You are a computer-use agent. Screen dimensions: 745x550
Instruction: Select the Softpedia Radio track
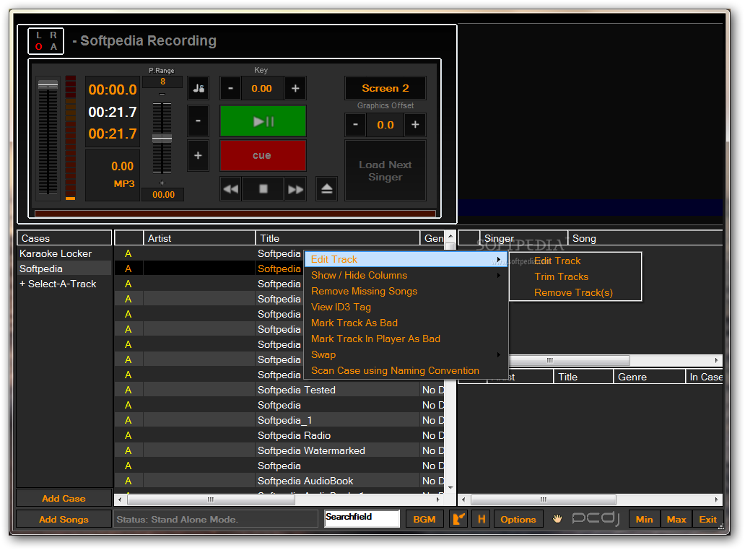(280, 435)
